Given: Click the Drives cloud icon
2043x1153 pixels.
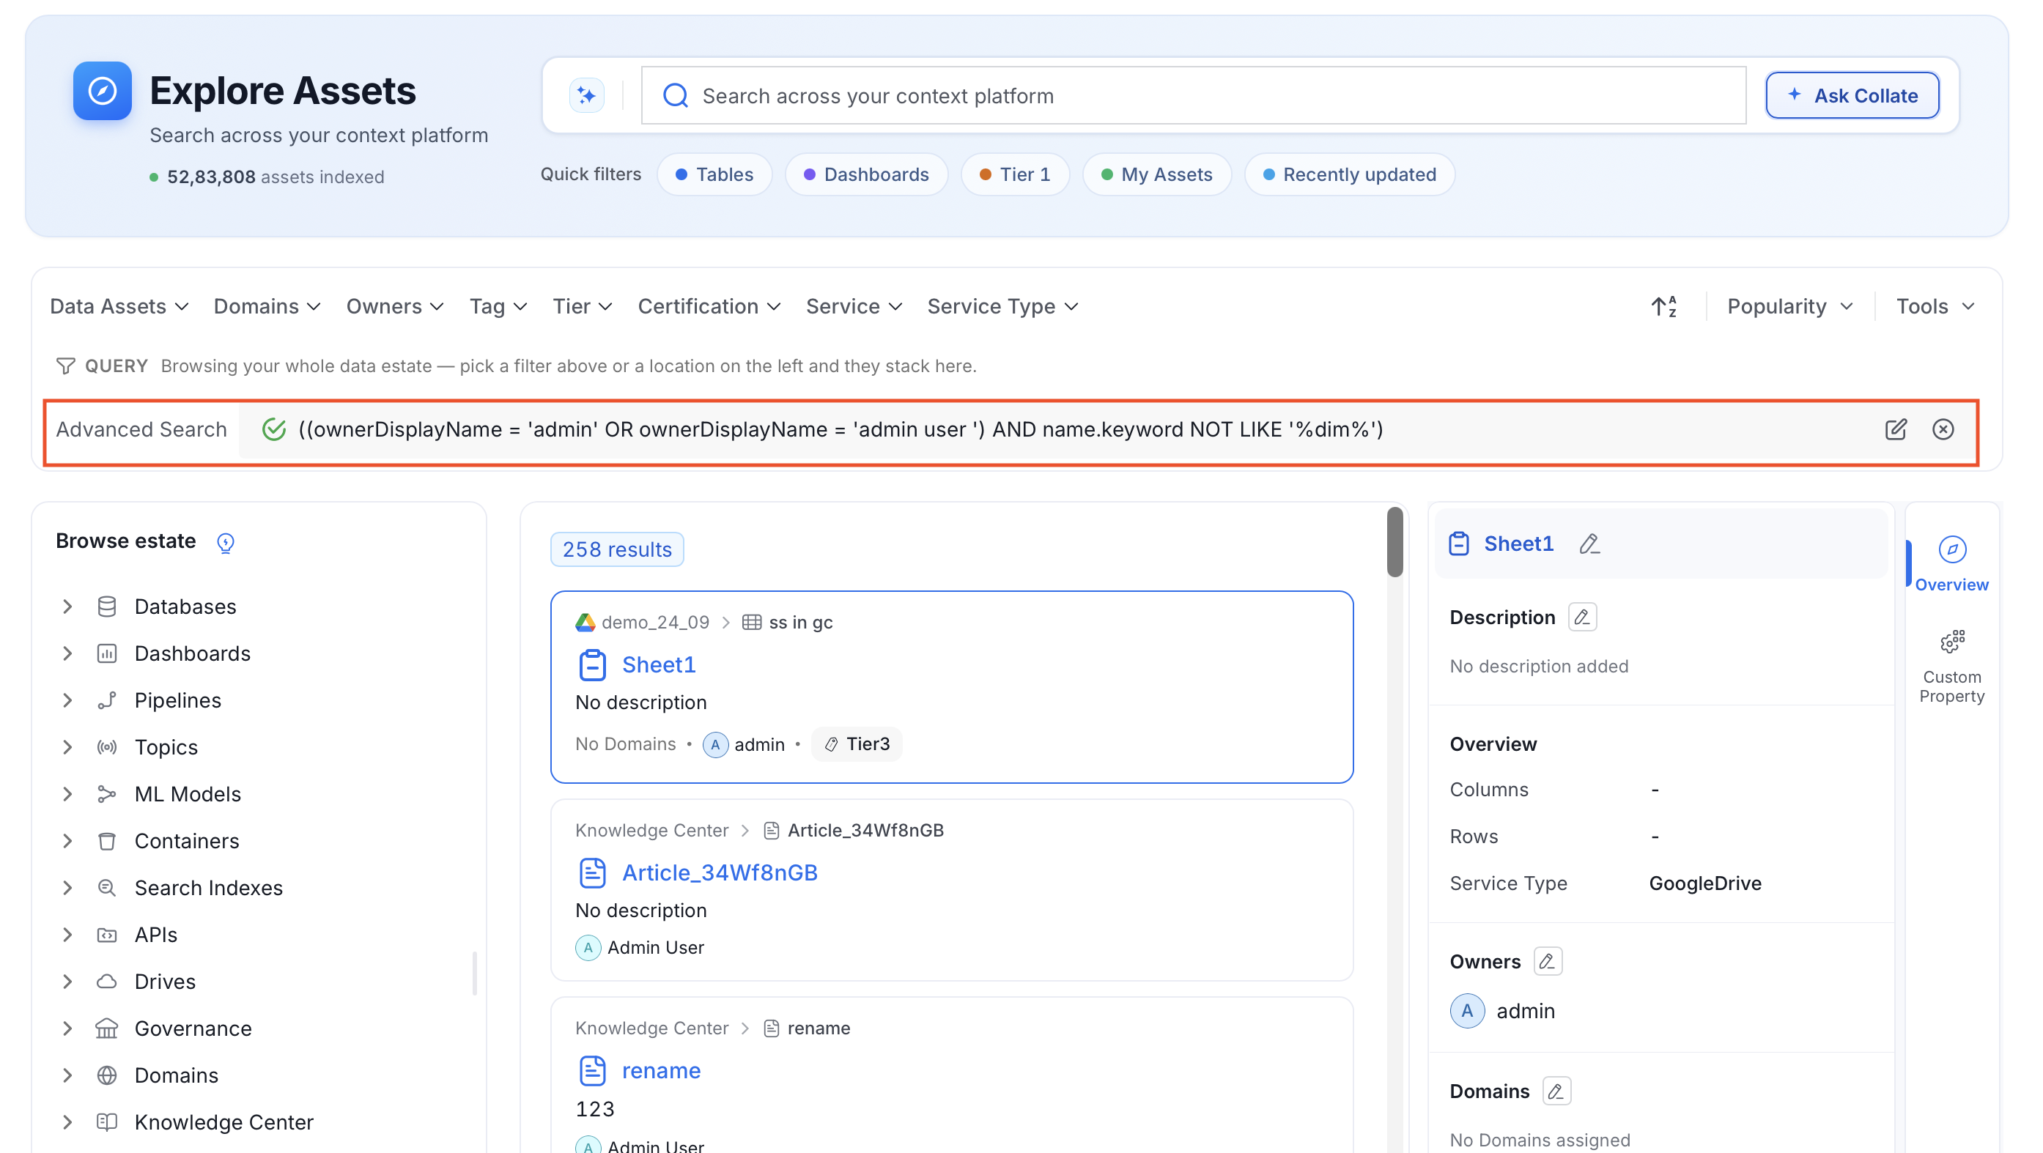Looking at the screenshot, I should click(x=106, y=982).
